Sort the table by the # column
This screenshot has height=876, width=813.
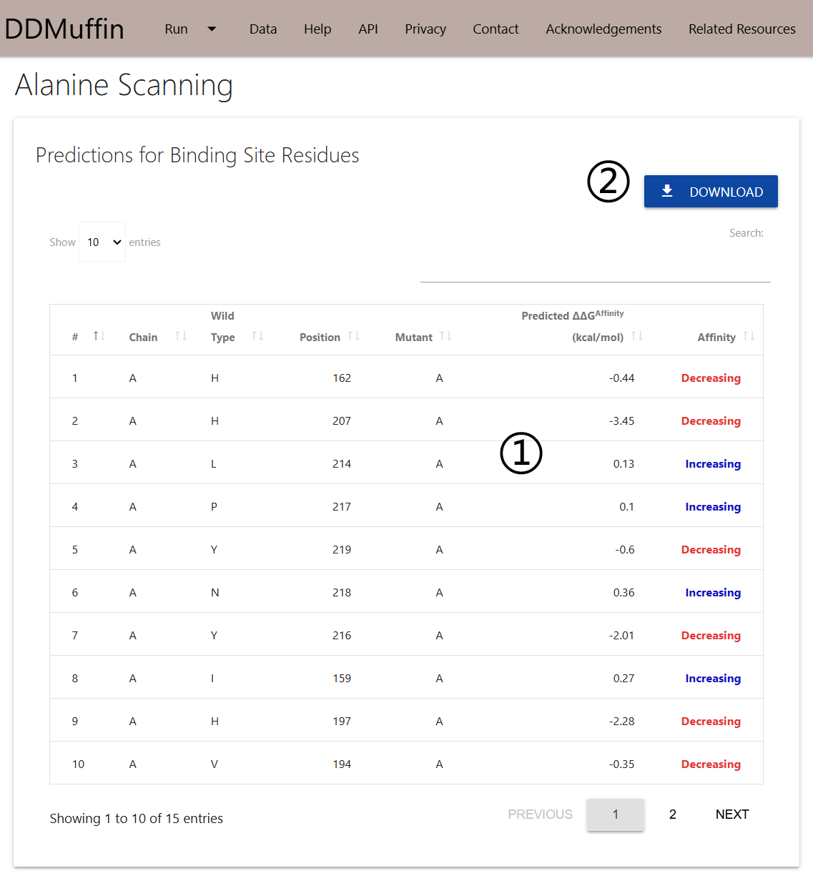pyautogui.click(x=99, y=335)
